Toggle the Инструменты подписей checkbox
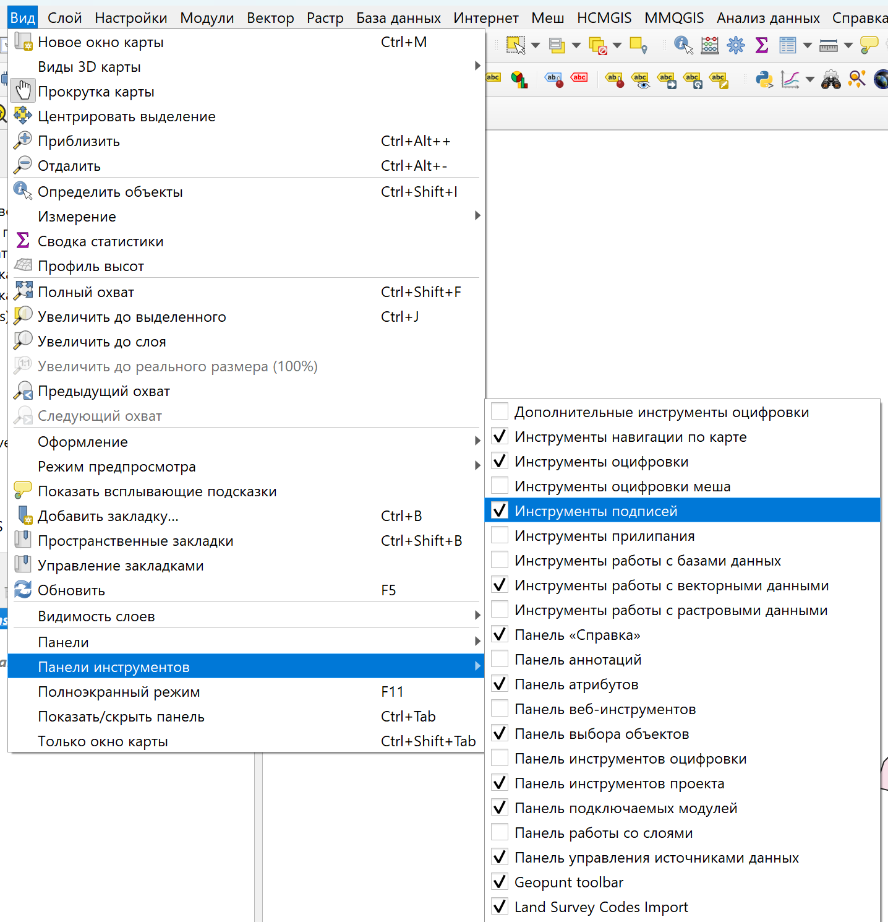Viewport: 888px width, 922px height. [500, 511]
